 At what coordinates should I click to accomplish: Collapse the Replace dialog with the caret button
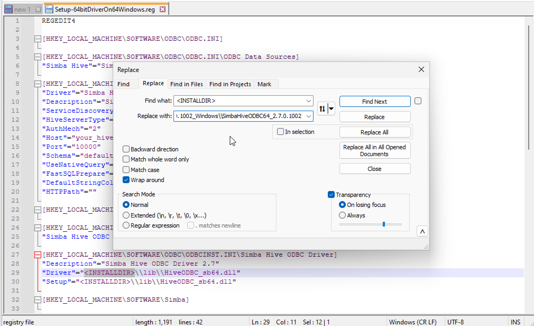tap(422, 231)
